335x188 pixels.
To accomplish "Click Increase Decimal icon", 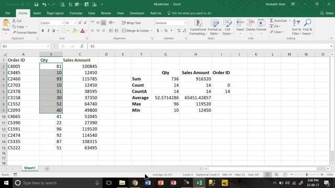I will (x=179, y=31).
